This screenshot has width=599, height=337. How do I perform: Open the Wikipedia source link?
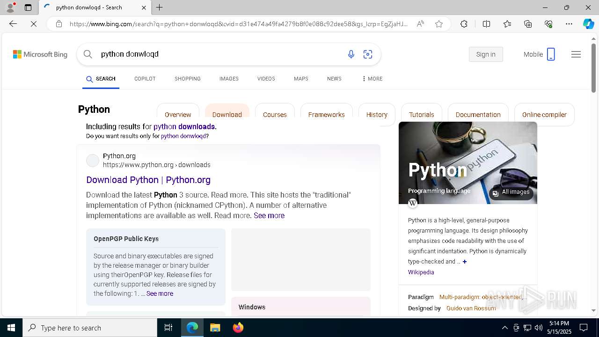tap(421, 272)
